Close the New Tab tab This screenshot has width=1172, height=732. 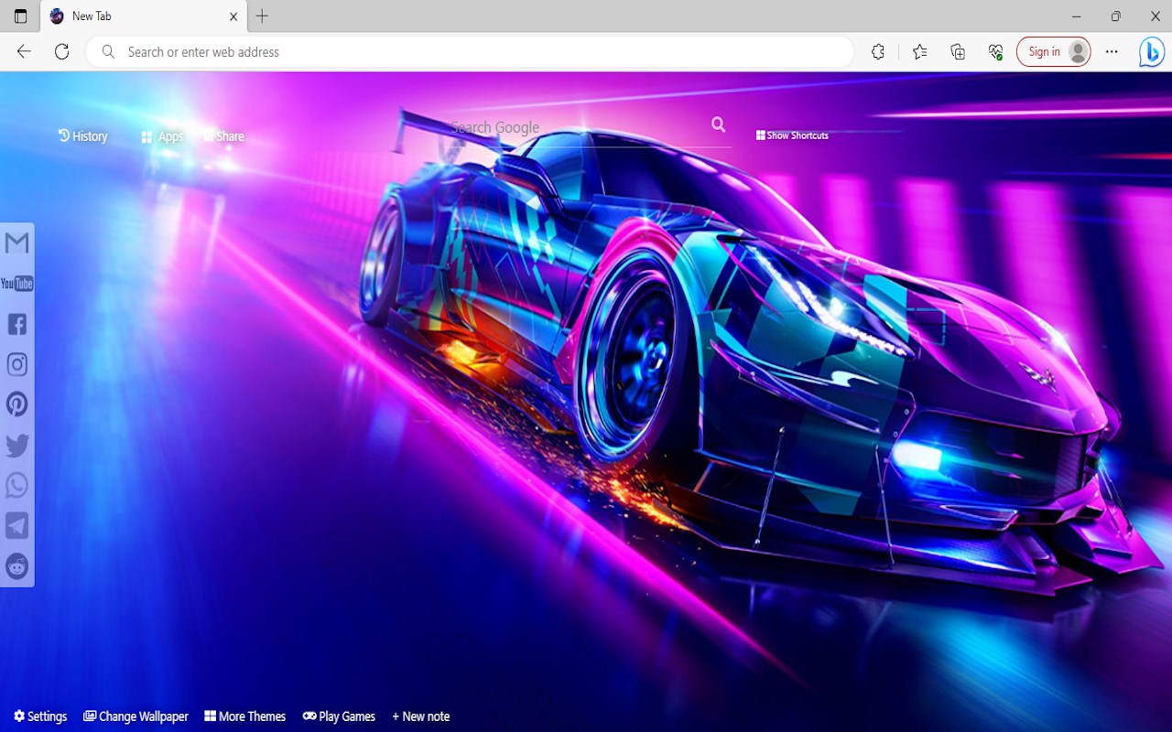pos(233,16)
